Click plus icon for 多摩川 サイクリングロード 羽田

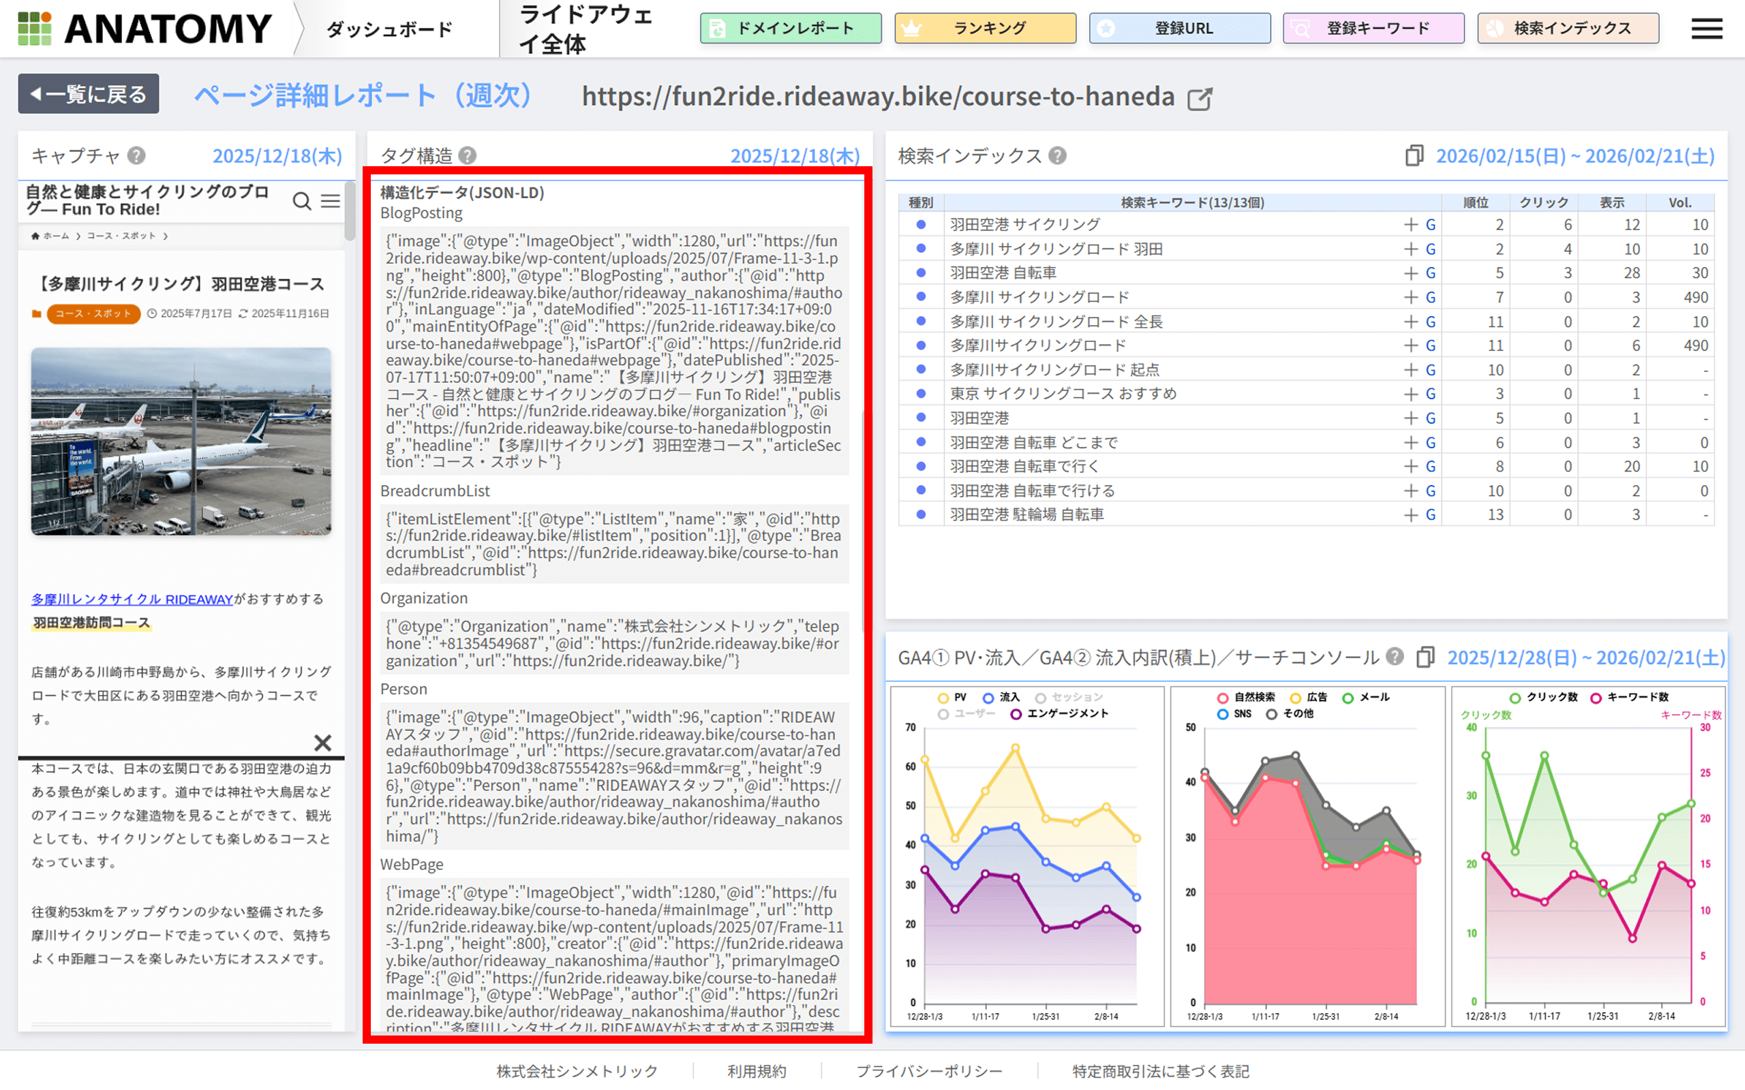coord(1410,249)
